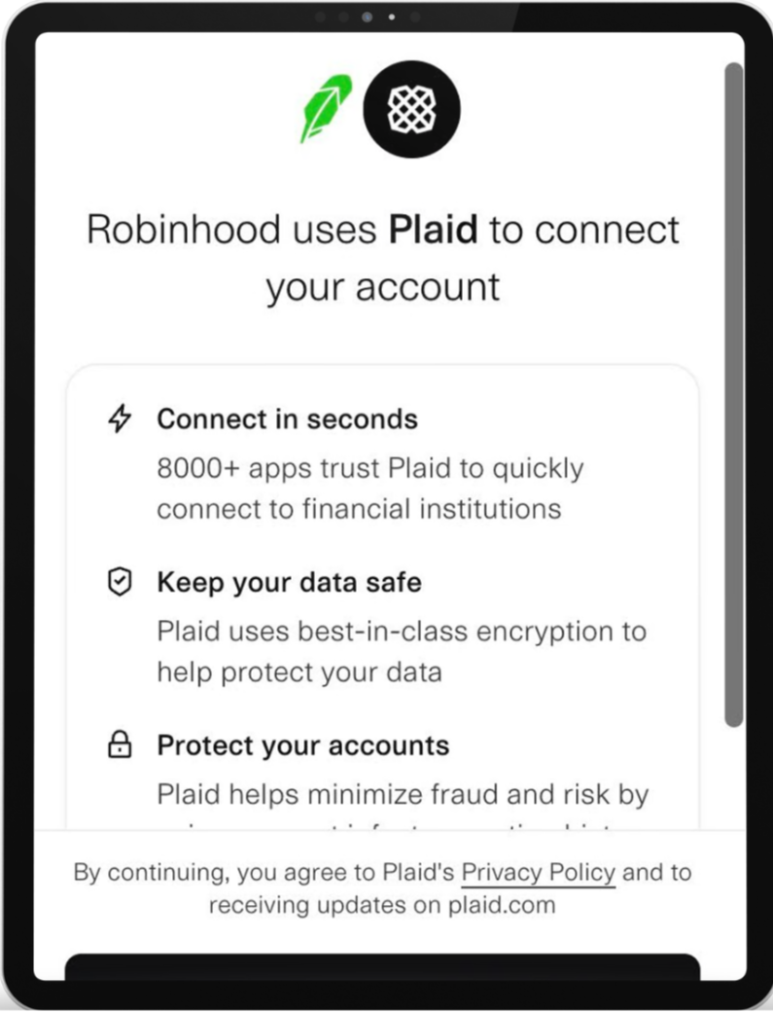Click the bold Plaid word in title
The width and height of the screenshot is (773, 1013).
coord(433,230)
